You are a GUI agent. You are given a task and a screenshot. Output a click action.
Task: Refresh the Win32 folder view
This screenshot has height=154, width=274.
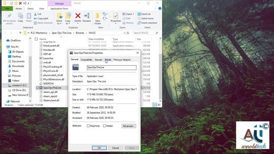pos(128,33)
